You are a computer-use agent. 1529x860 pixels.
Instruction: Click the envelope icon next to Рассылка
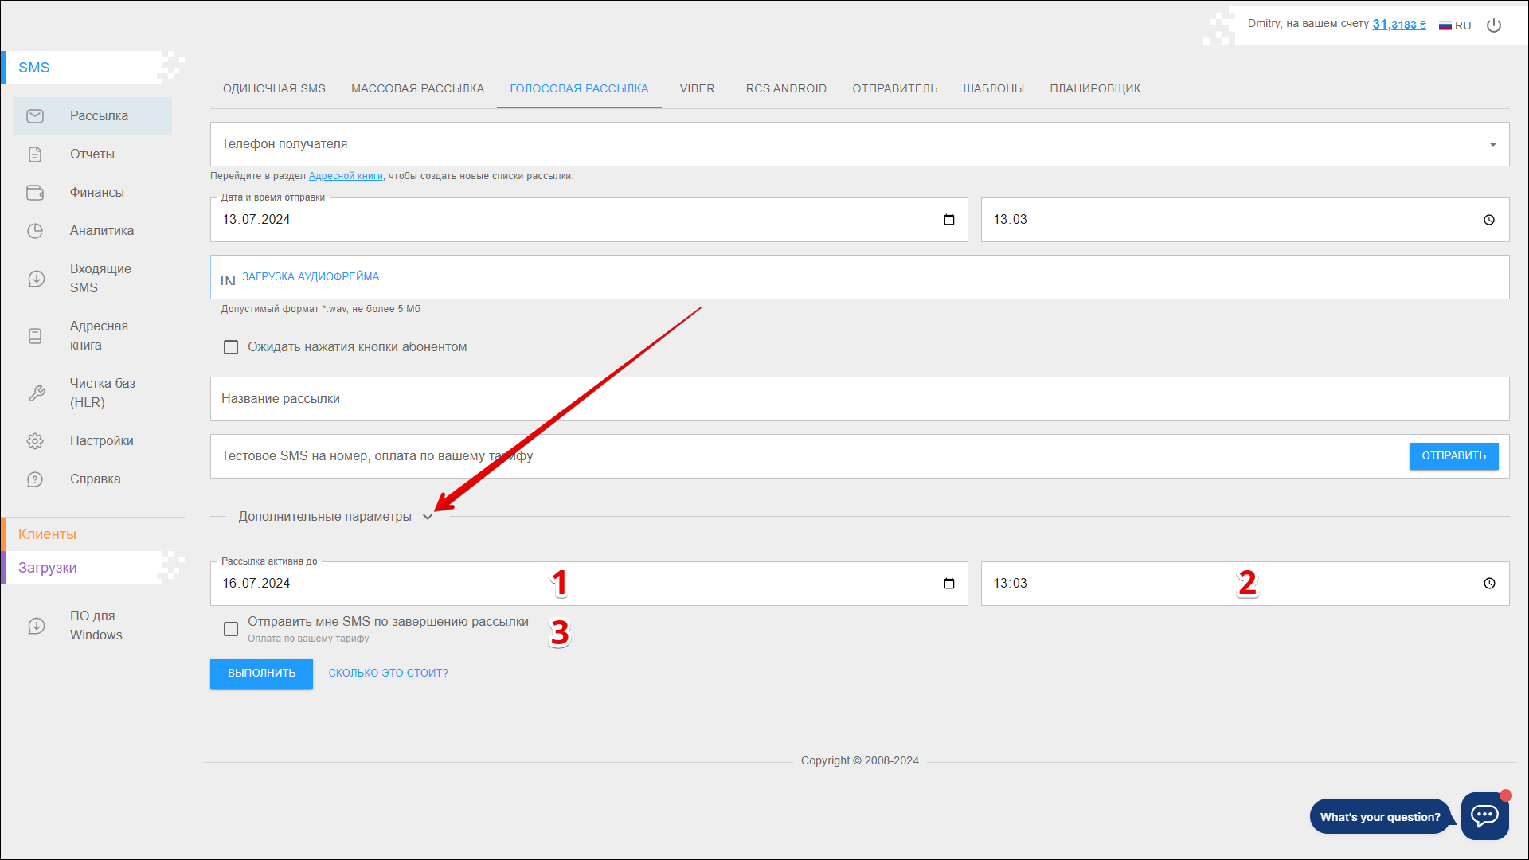[x=35, y=116]
